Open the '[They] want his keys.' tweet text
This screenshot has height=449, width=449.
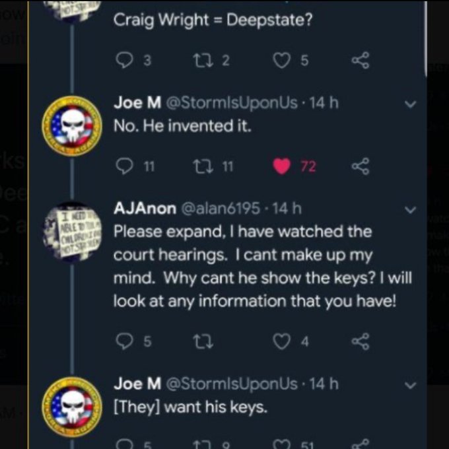pos(191,407)
